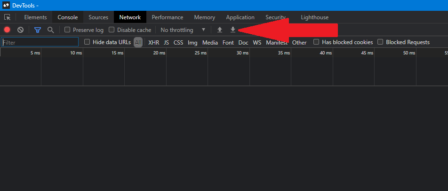Stop recording network log with red button
This screenshot has width=448, height=191.
(x=7, y=30)
